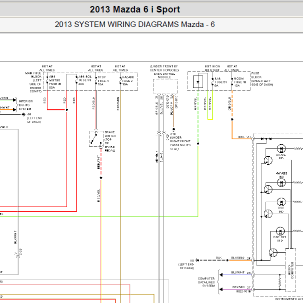Click the FUSE BLOCK (UNDER LEFT SIDE OF DASH) label
Viewport: 303px width, 303px height.
point(262,79)
